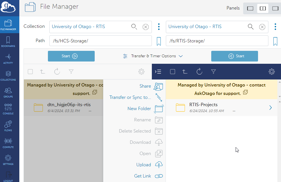The image size is (281, 182).
Task: Clear the right collection field
Action: [262, 27]
